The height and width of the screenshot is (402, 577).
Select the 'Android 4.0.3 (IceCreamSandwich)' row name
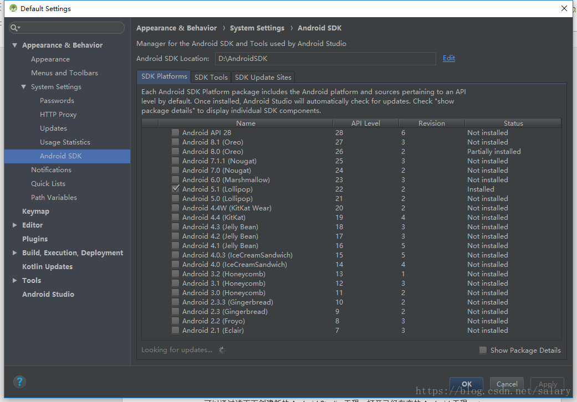pyautogui.click(x=237, y=255)
